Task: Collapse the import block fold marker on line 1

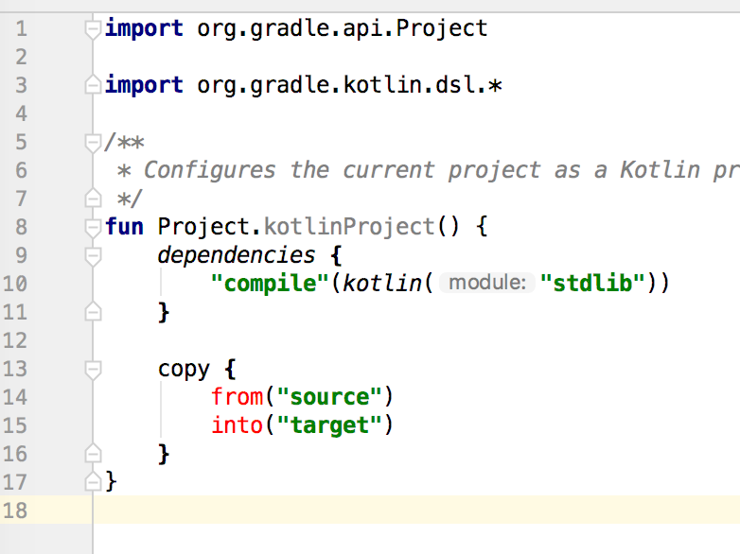Action: [93, 29]
